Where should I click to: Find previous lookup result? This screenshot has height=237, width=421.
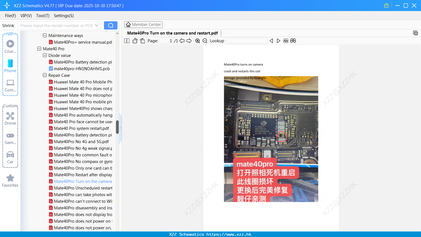[271, 41]
